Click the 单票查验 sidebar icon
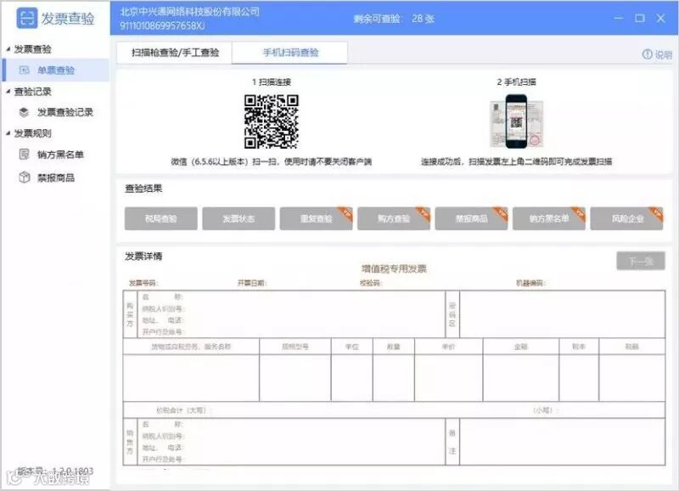679x491 pixels. 25,70
